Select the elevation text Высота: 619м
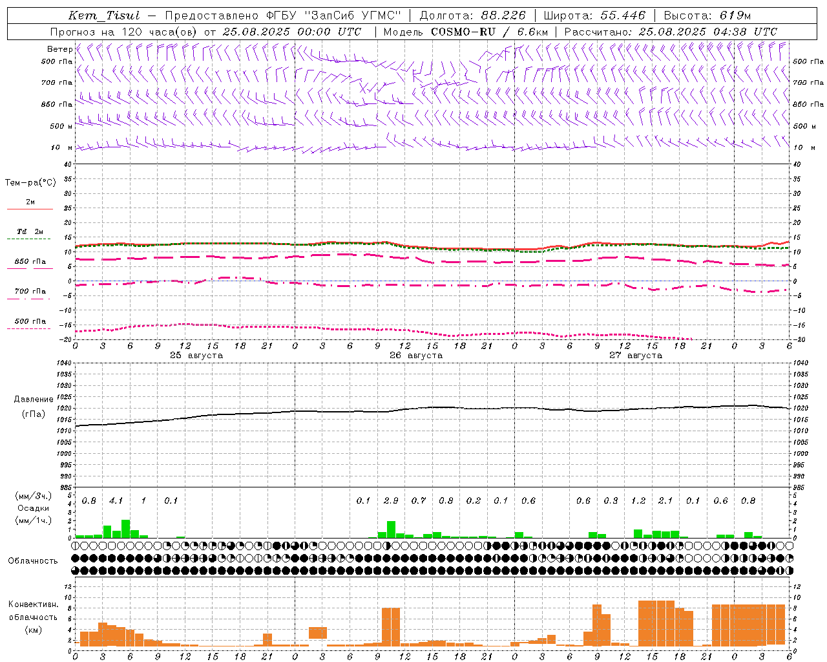The height and width of the screenshot is (662, 827). tap(707, 16)
